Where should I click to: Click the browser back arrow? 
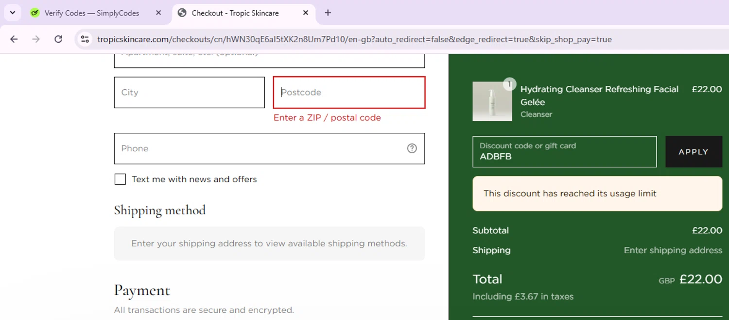click(x=14, y=39)
